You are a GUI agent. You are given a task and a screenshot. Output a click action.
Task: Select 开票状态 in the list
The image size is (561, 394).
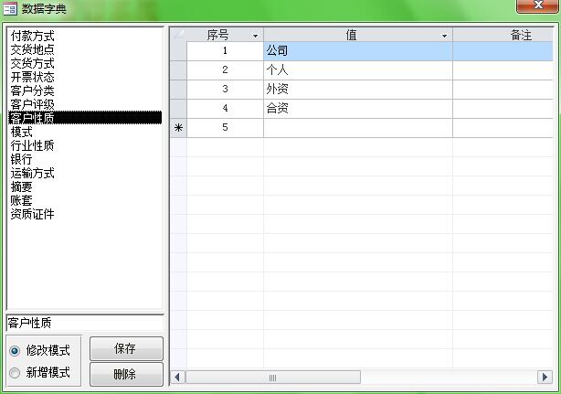click(85, 77)
